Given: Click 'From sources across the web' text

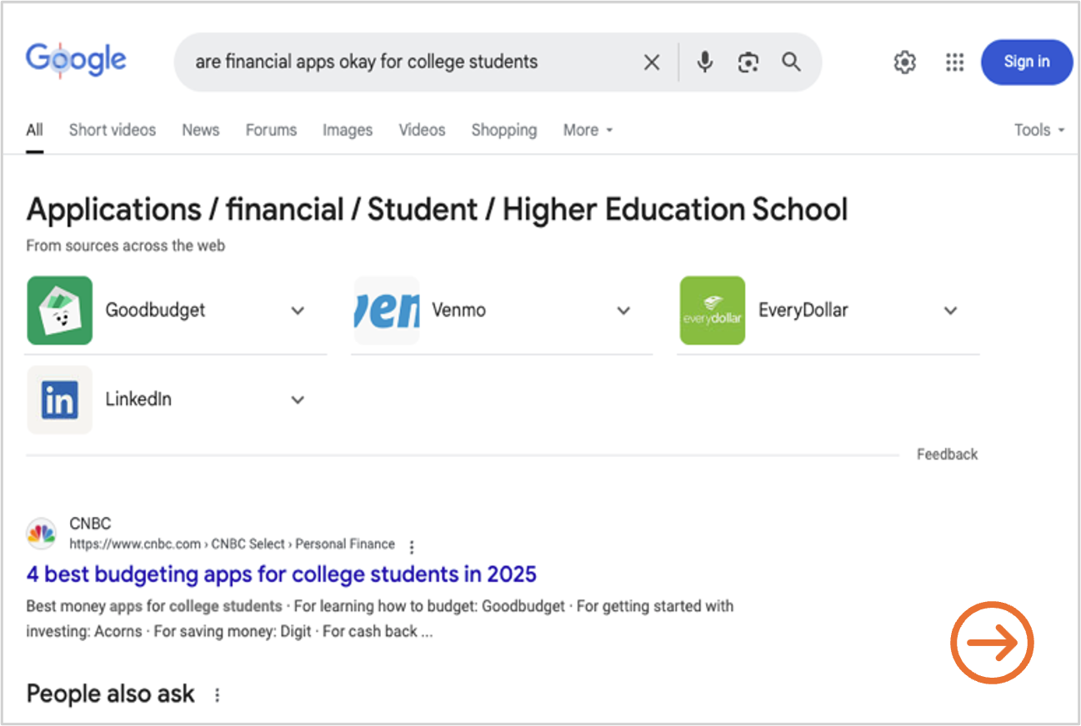Looking at the screenshot, I should point(126,246).
